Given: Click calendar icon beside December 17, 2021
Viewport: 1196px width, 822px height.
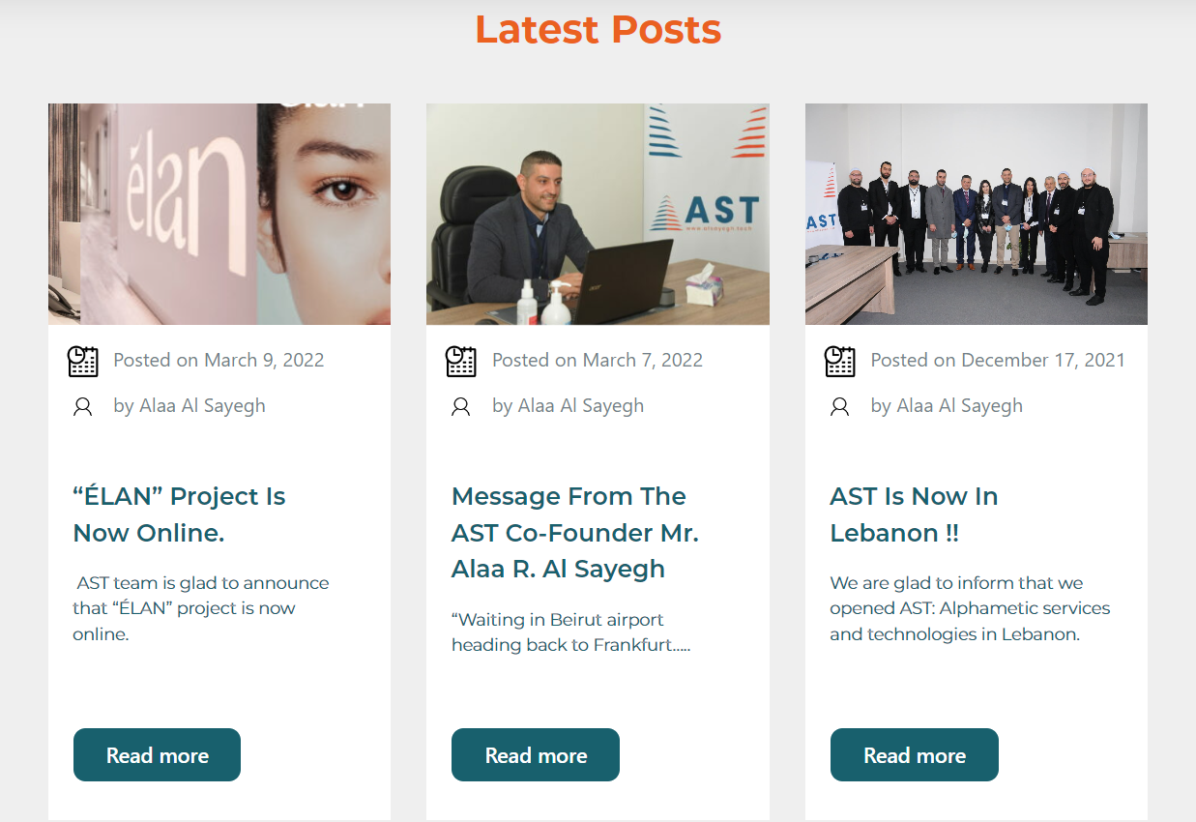Looking at the screenshot, I should click(x=839, y=361).
